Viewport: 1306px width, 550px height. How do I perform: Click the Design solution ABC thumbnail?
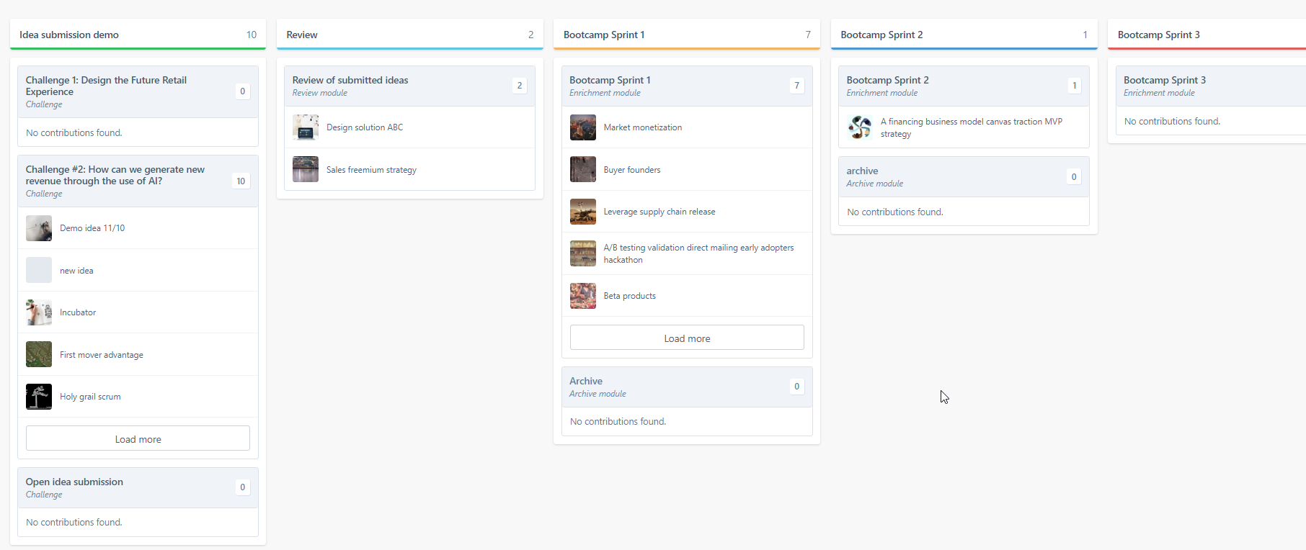tap(306, 127)
